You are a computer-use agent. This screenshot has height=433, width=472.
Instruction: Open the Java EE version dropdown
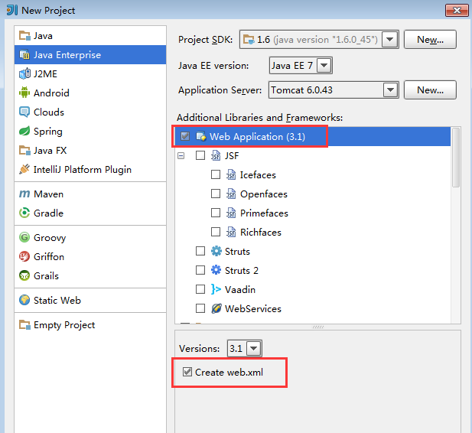click(x=324, y=66)
